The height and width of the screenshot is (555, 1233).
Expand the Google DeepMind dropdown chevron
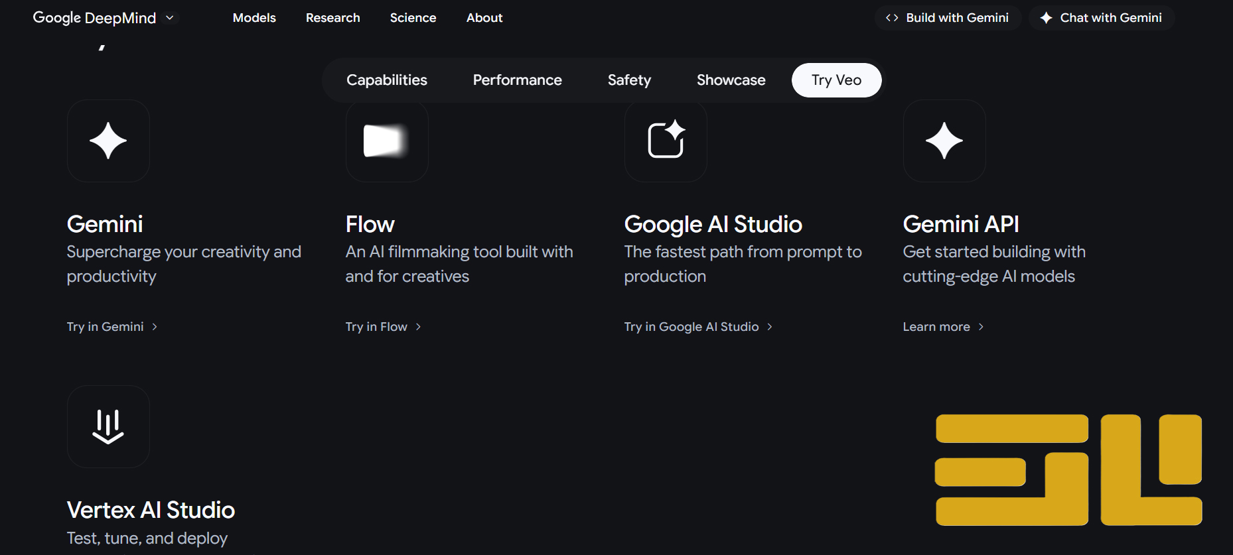(x=170, y=18)
